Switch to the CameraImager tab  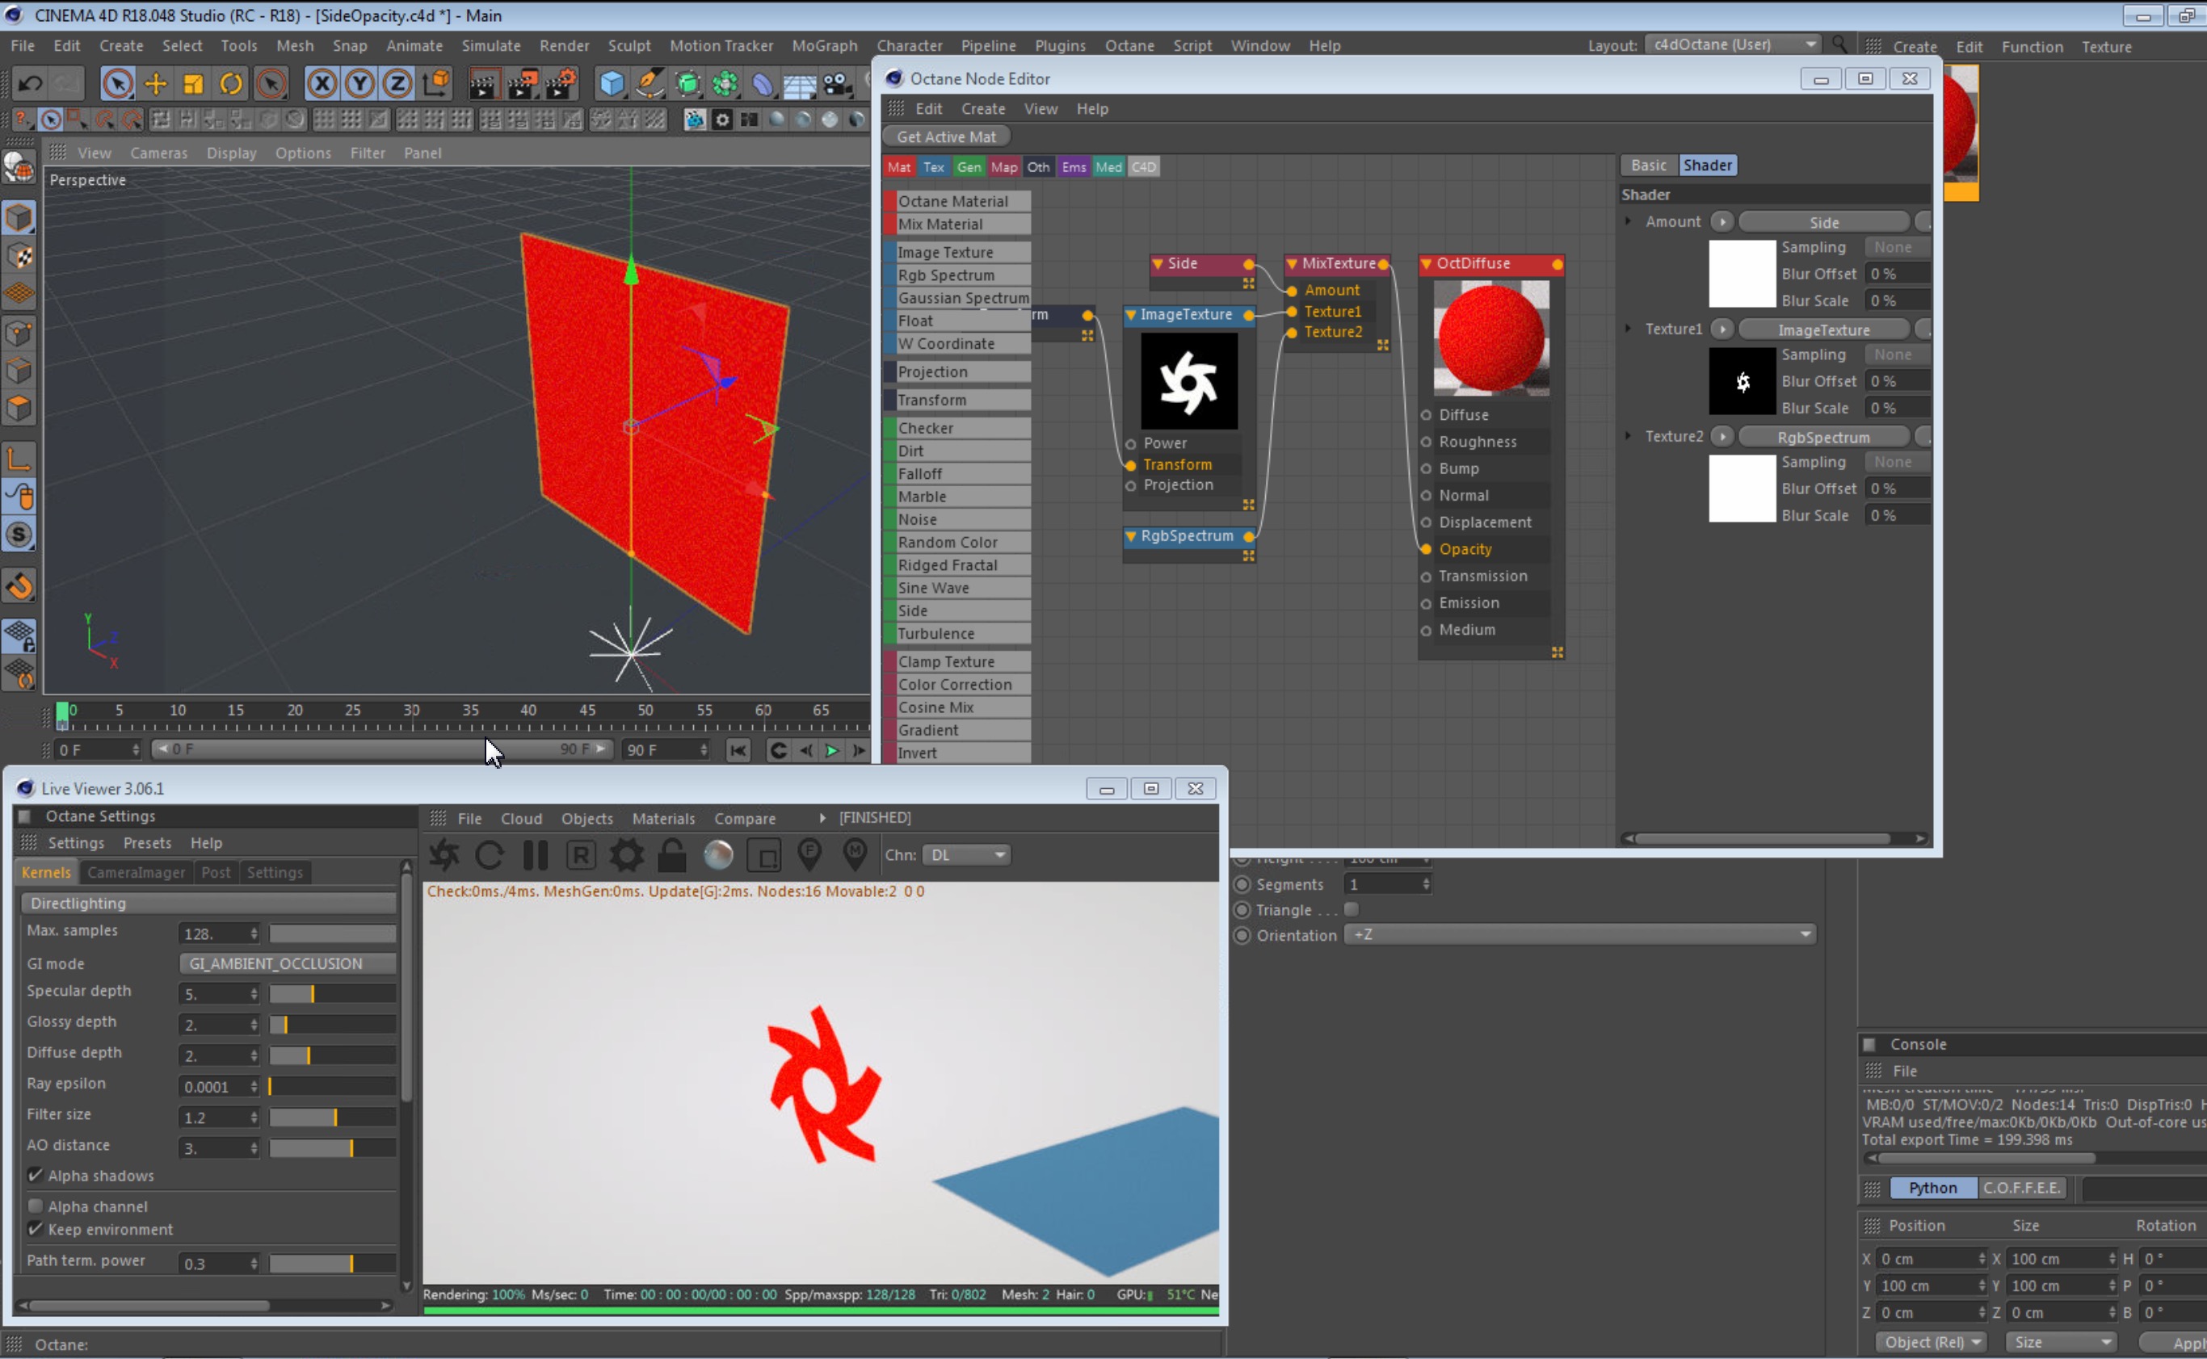(136, 872)
